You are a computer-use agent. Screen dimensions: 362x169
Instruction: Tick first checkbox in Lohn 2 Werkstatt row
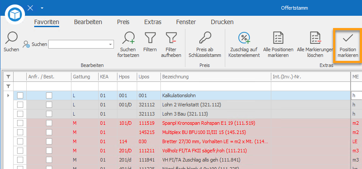click(x=20, y=105)
